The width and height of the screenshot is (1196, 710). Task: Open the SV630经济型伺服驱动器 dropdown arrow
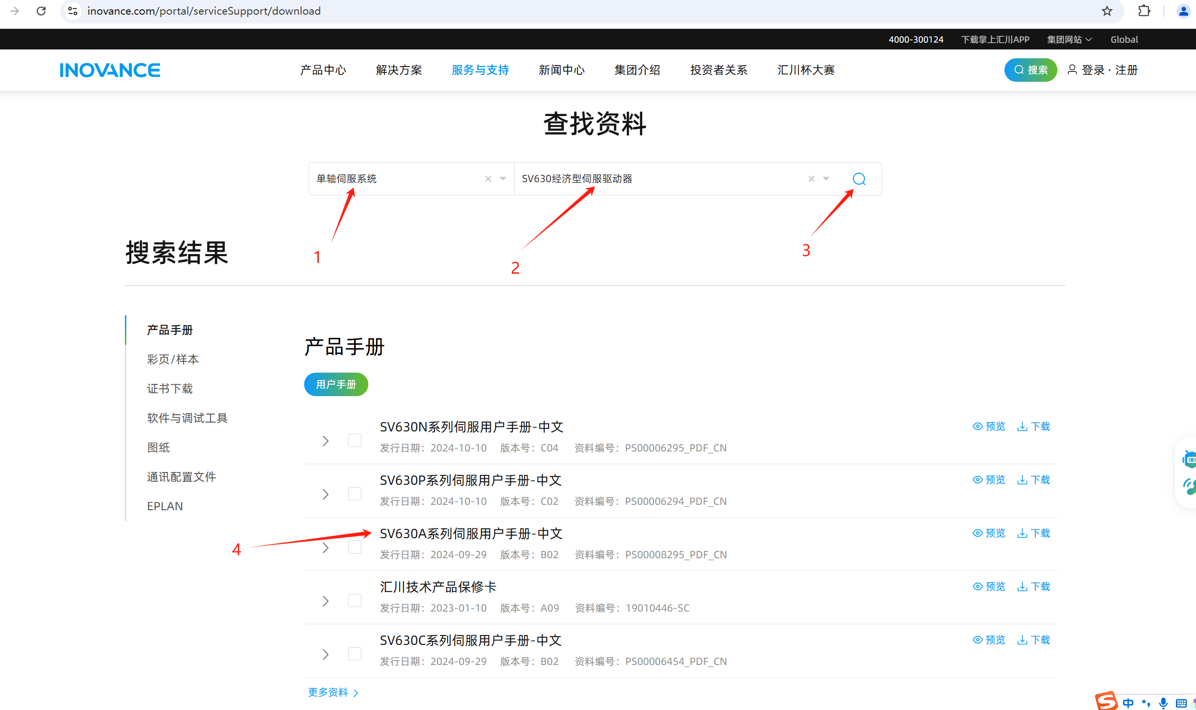[826, 179]
